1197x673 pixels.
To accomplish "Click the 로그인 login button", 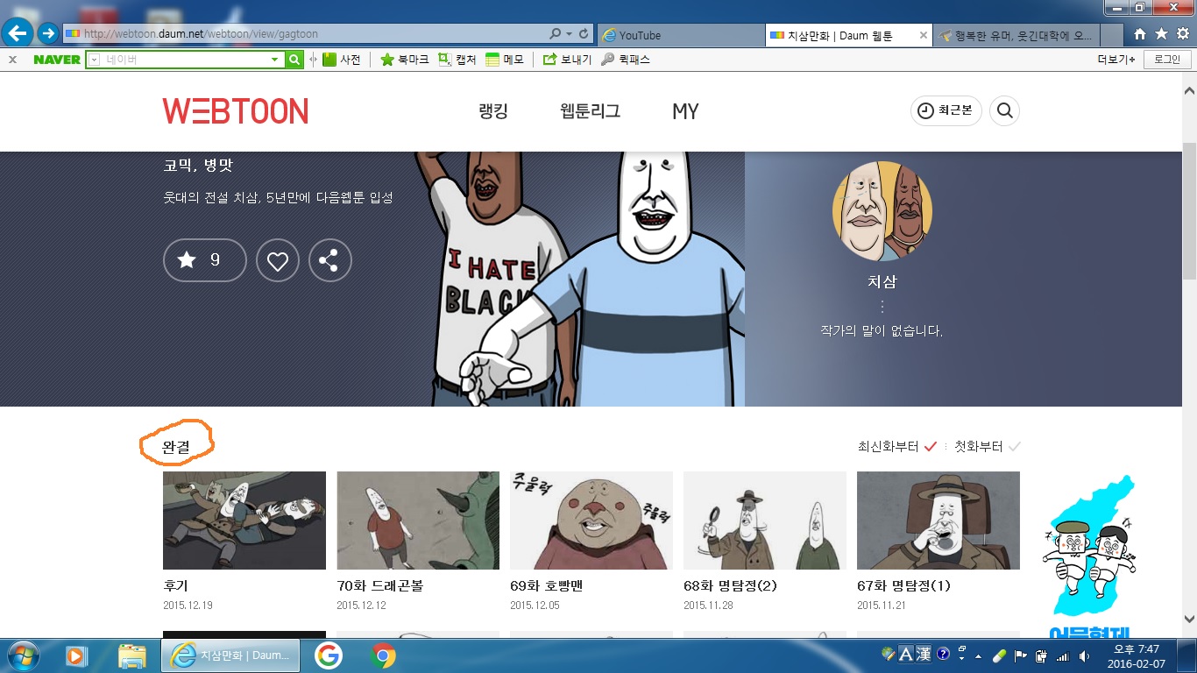I will click(x=1167, y=60).
